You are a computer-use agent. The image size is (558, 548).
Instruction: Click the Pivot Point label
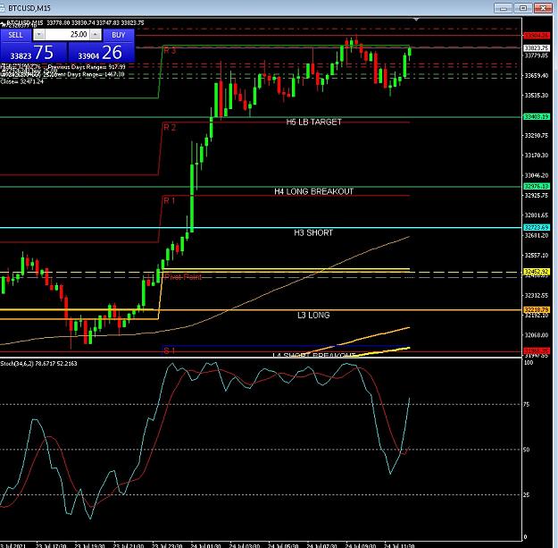coord(183,277)
